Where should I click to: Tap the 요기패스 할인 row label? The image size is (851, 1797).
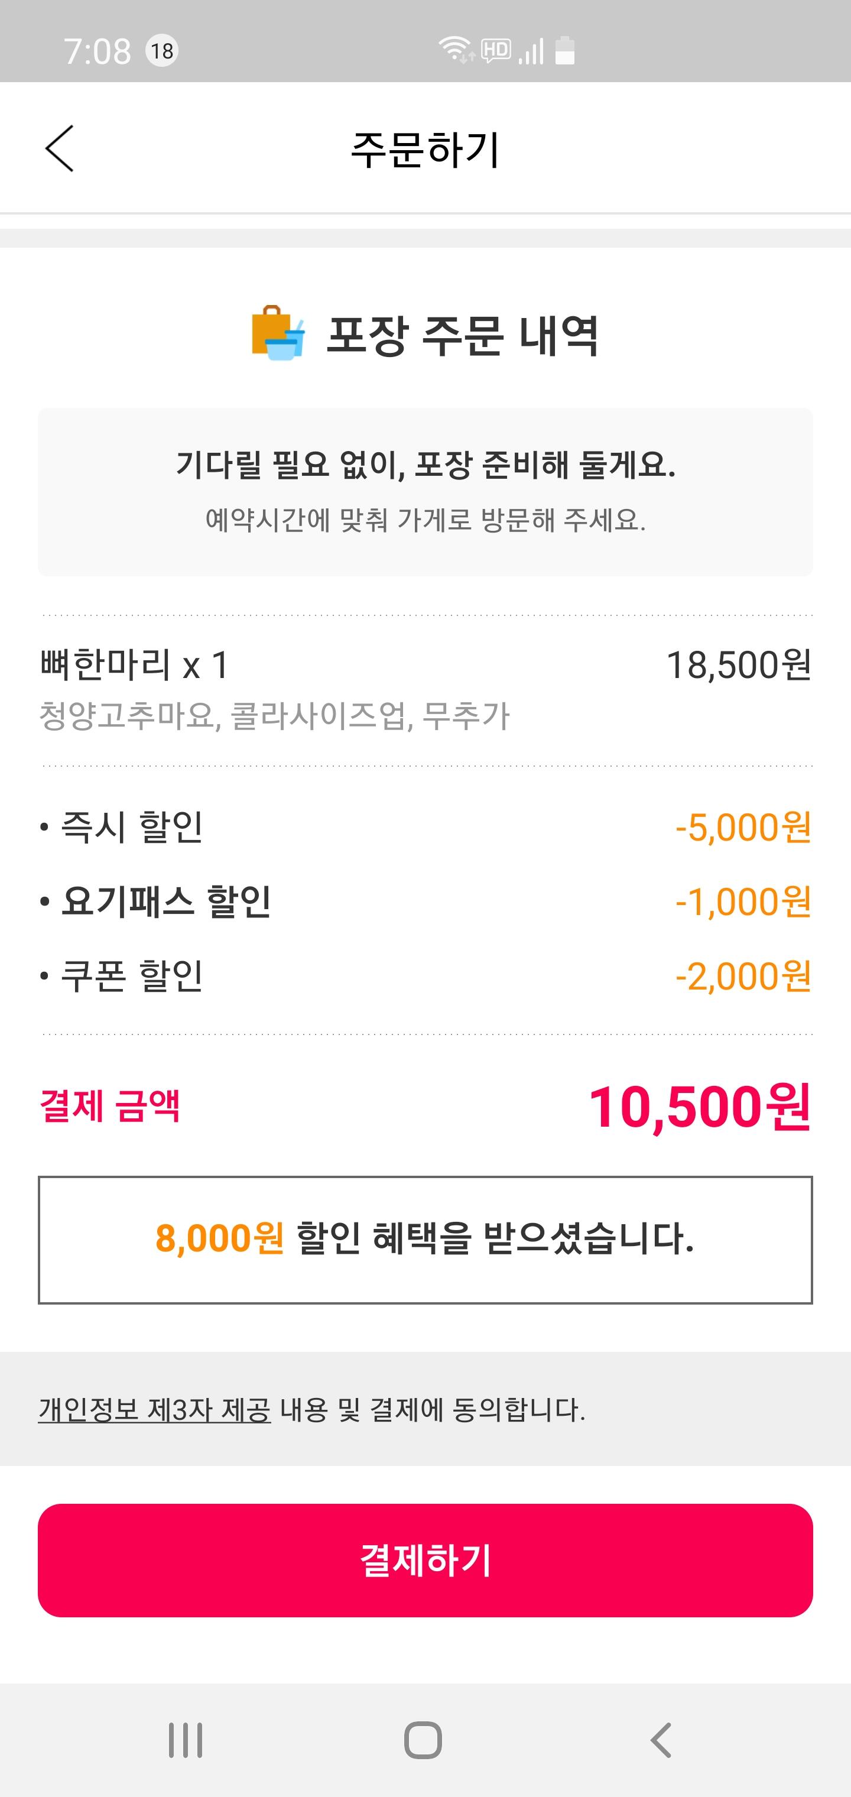(x=166, y=901)
